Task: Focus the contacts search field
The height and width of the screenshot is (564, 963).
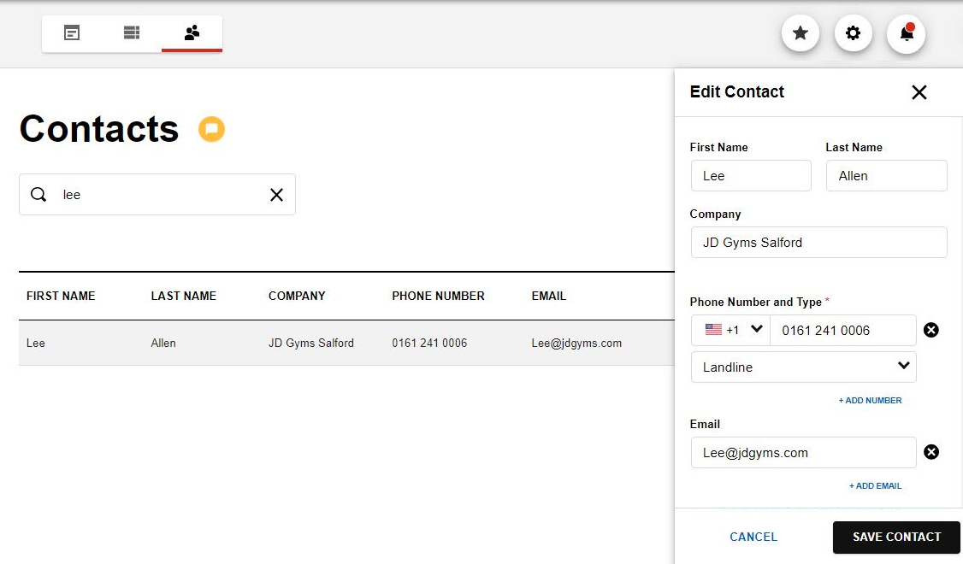Action: pyautogui.click(x=157, y=195)
